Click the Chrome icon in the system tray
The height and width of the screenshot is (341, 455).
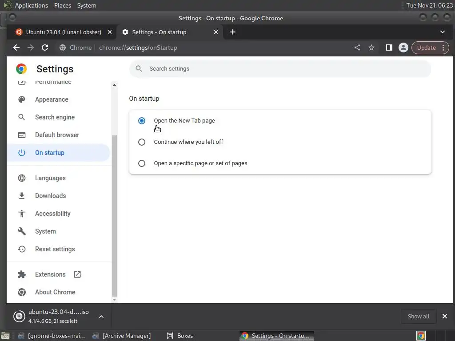pos(421,336)
